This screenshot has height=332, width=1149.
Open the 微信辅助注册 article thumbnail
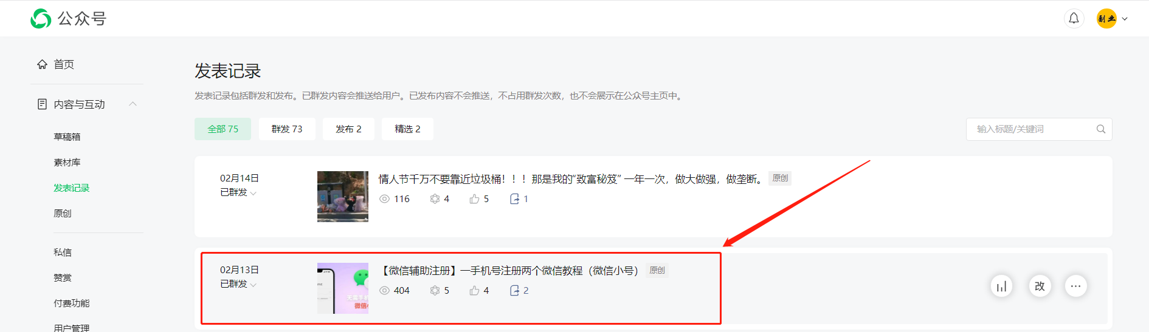coord(343,288)
